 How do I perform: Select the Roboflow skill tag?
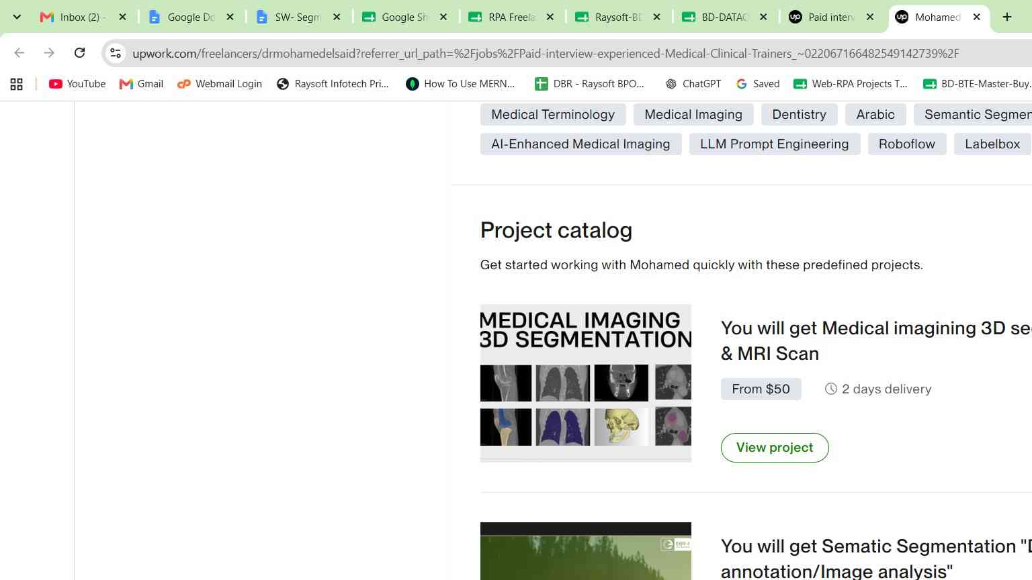907,144
